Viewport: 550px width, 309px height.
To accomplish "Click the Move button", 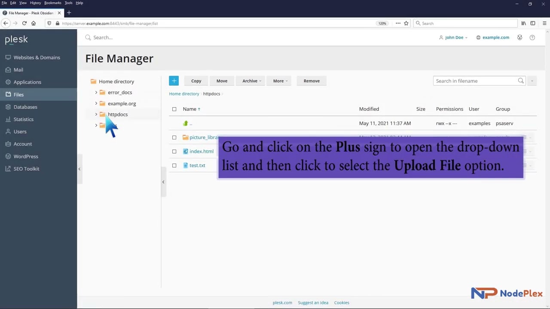I will 222,81.
